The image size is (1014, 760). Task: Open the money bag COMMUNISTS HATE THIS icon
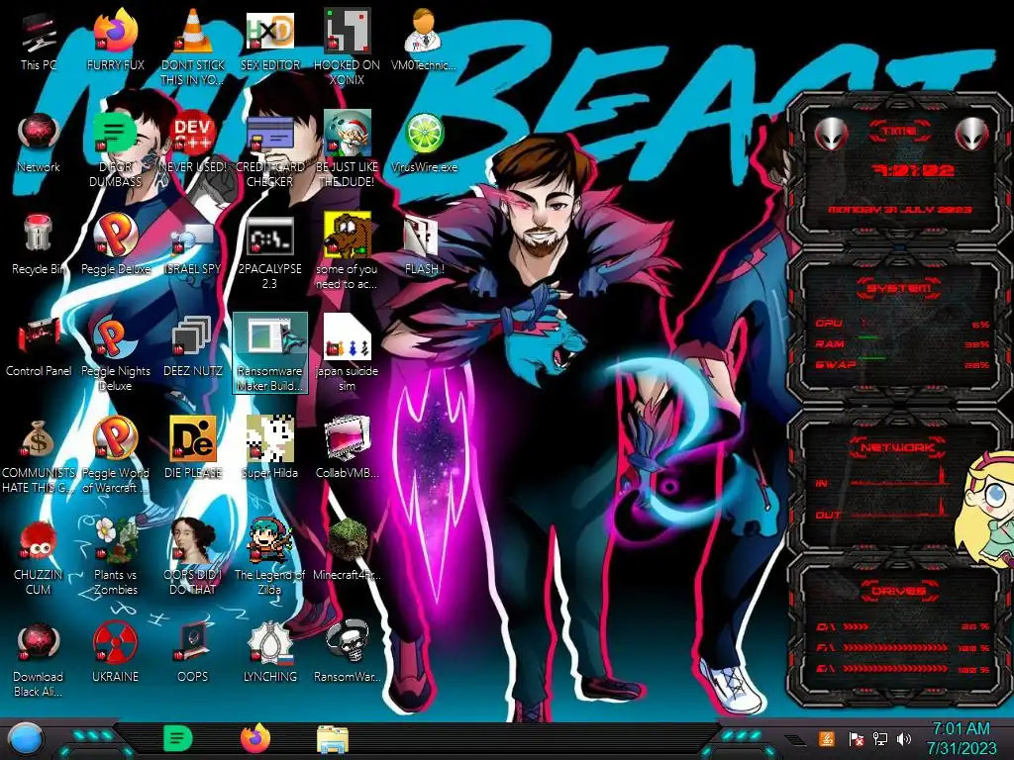[39, 455]
